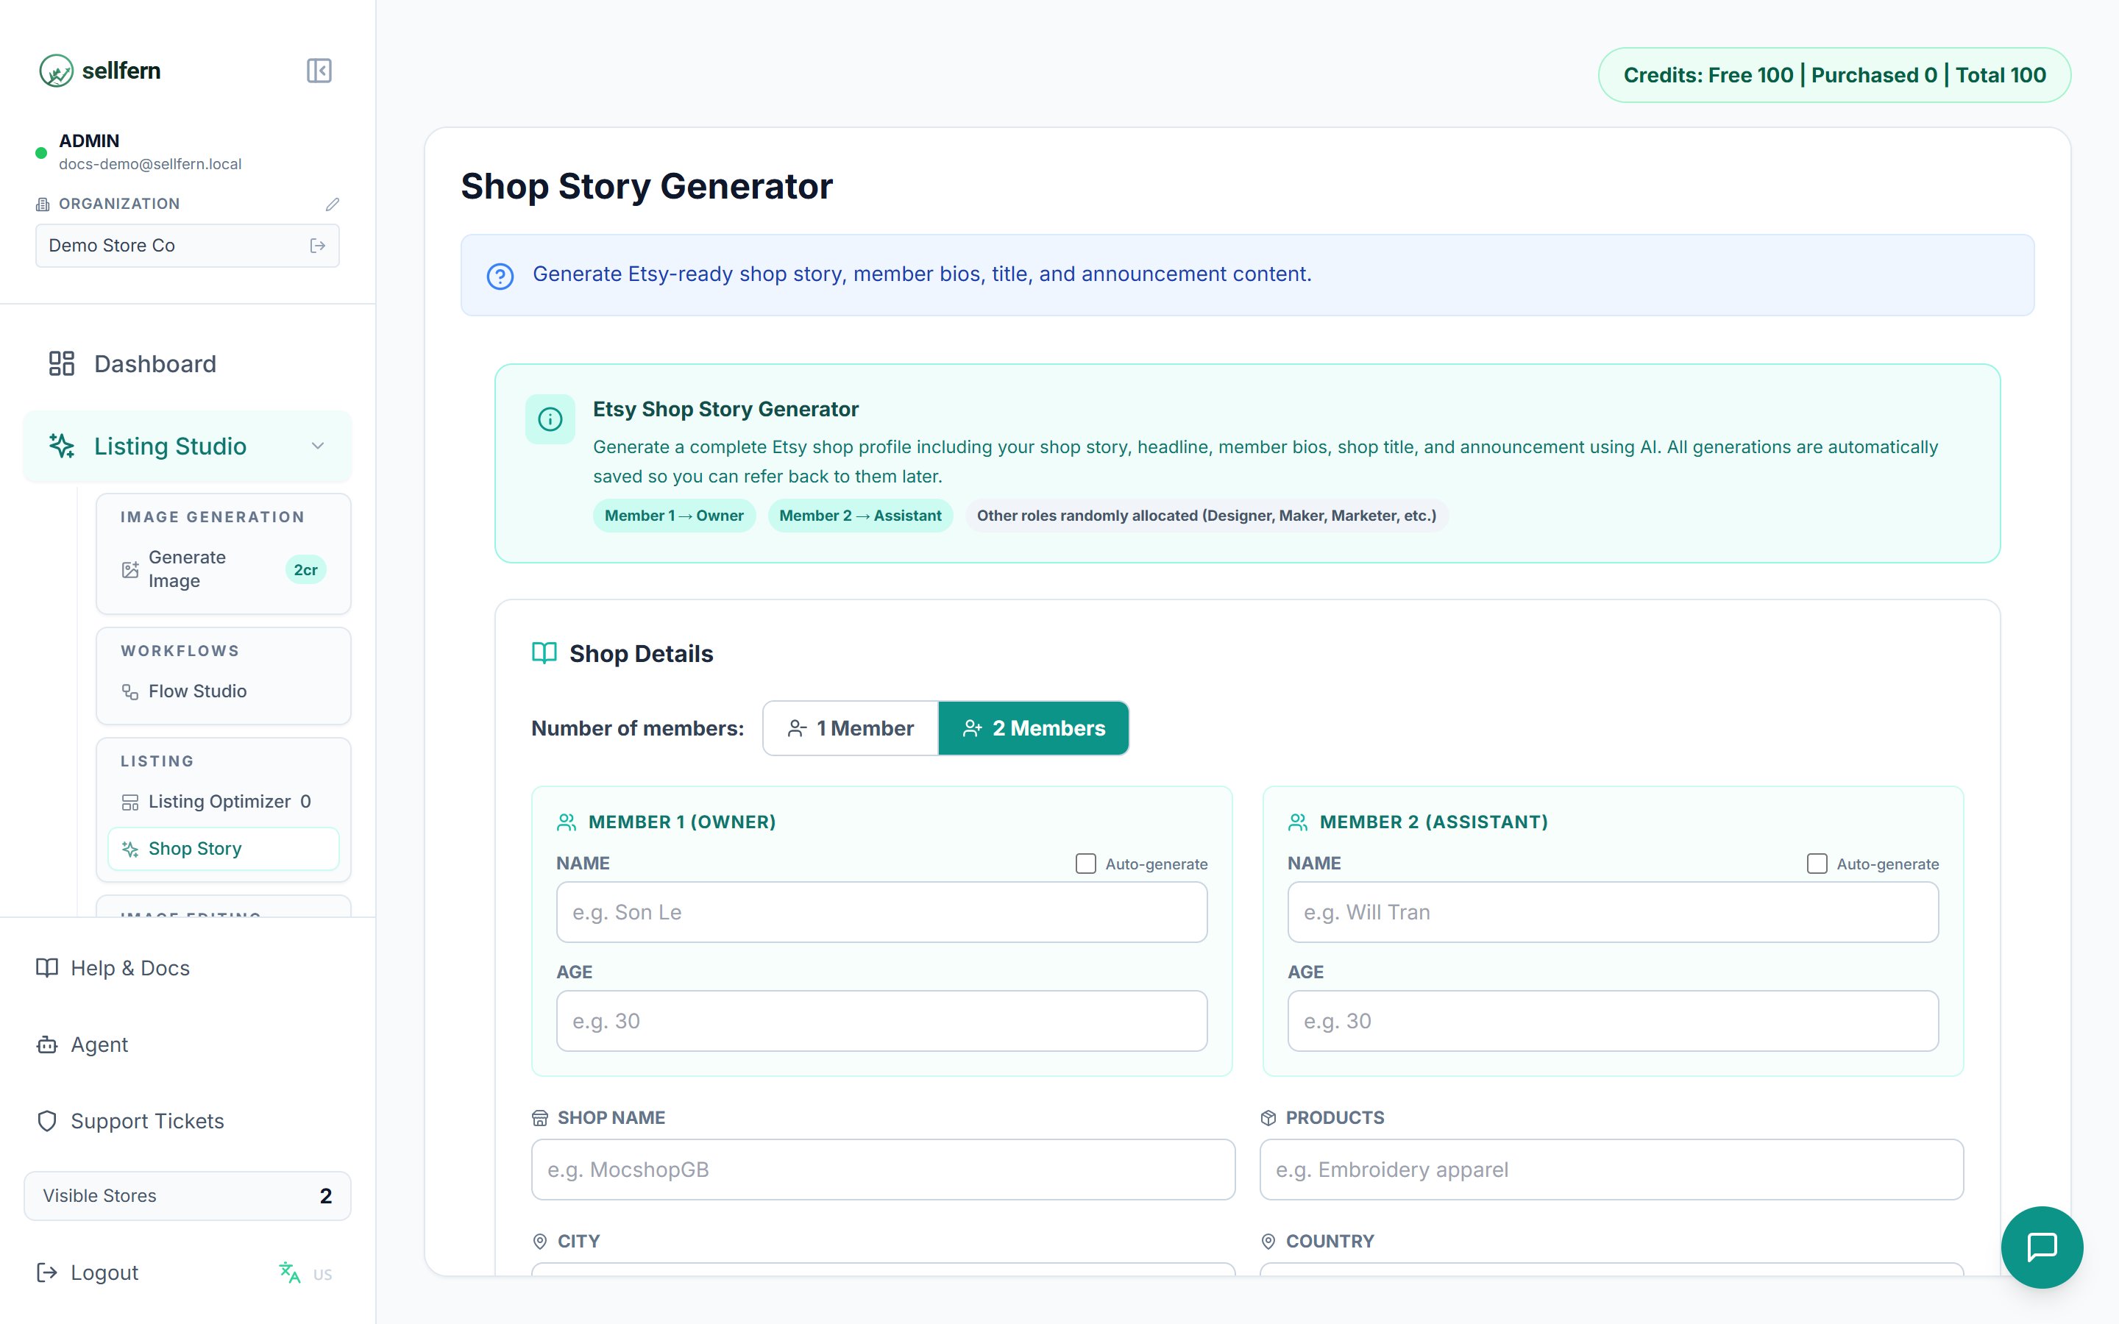Click the Shop Story sparkle icon in sidebar
The height and width of the screenshot is (1324, 2119).
pos(129,850)
